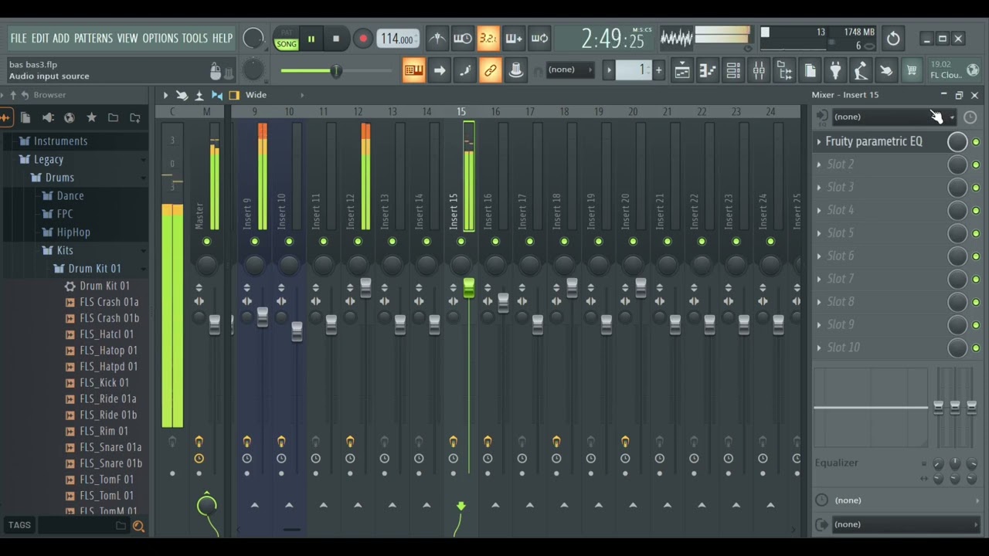Viewport: 989px width, 556px height.
Task: Open the PATTERNS menu
Action: click(93, 38)
